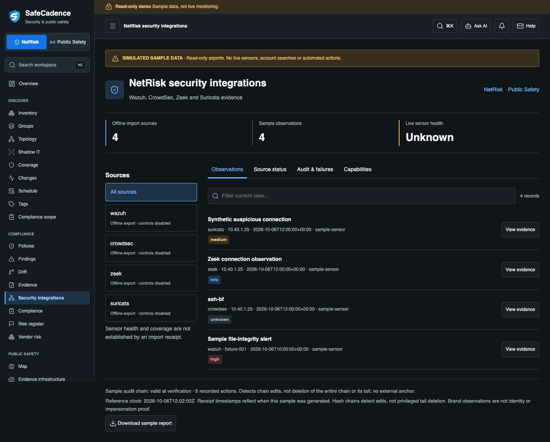
Task: Open Capabilities tab
Action: pyautogui.click(x=357, y=170)
